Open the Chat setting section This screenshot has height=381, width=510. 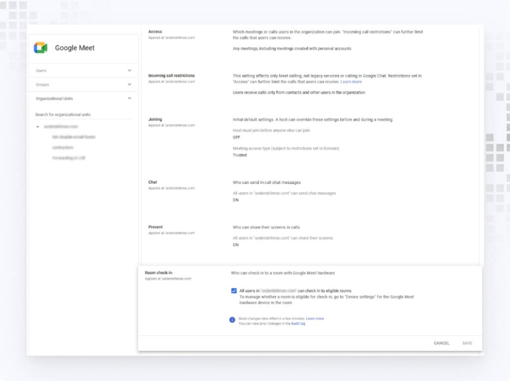pos(152,182)
